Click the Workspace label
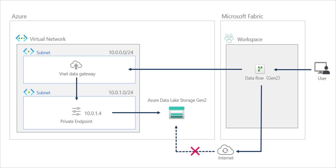 click(x=250, y=39)
